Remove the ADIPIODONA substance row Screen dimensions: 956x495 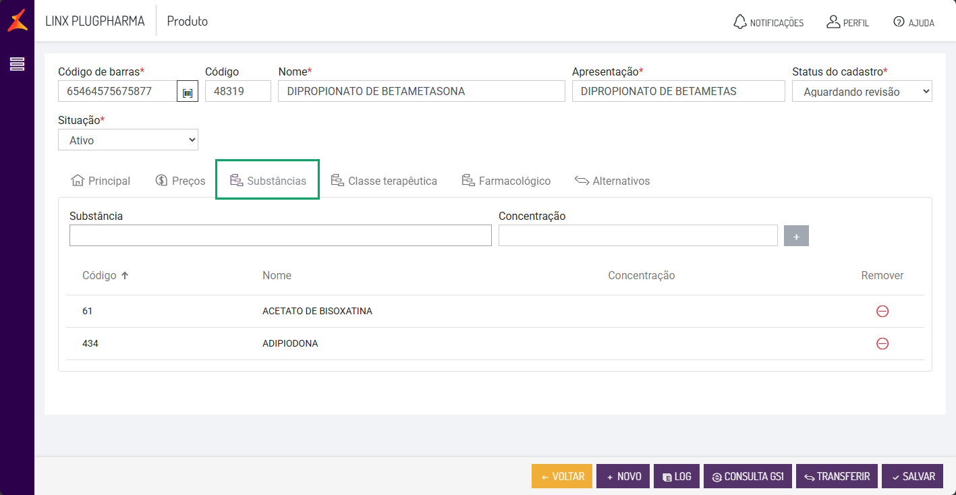pyautogui.click(x=882, y=343)
